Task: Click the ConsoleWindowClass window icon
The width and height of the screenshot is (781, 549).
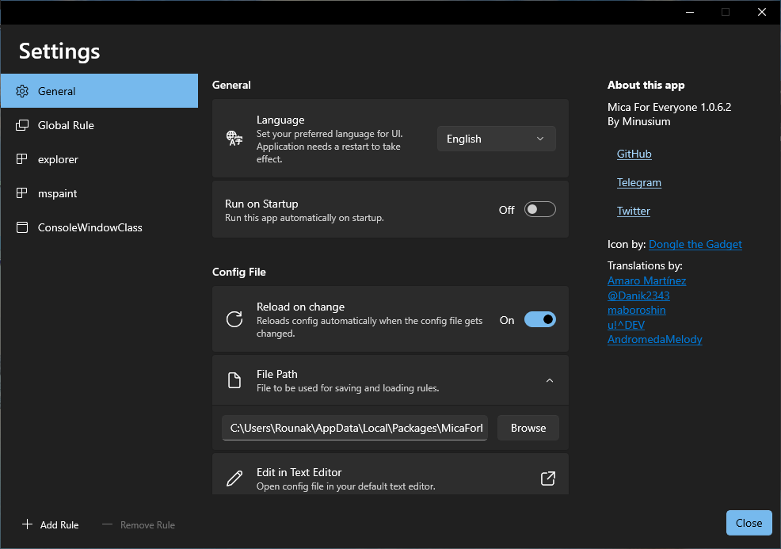Action: [22, 227]
